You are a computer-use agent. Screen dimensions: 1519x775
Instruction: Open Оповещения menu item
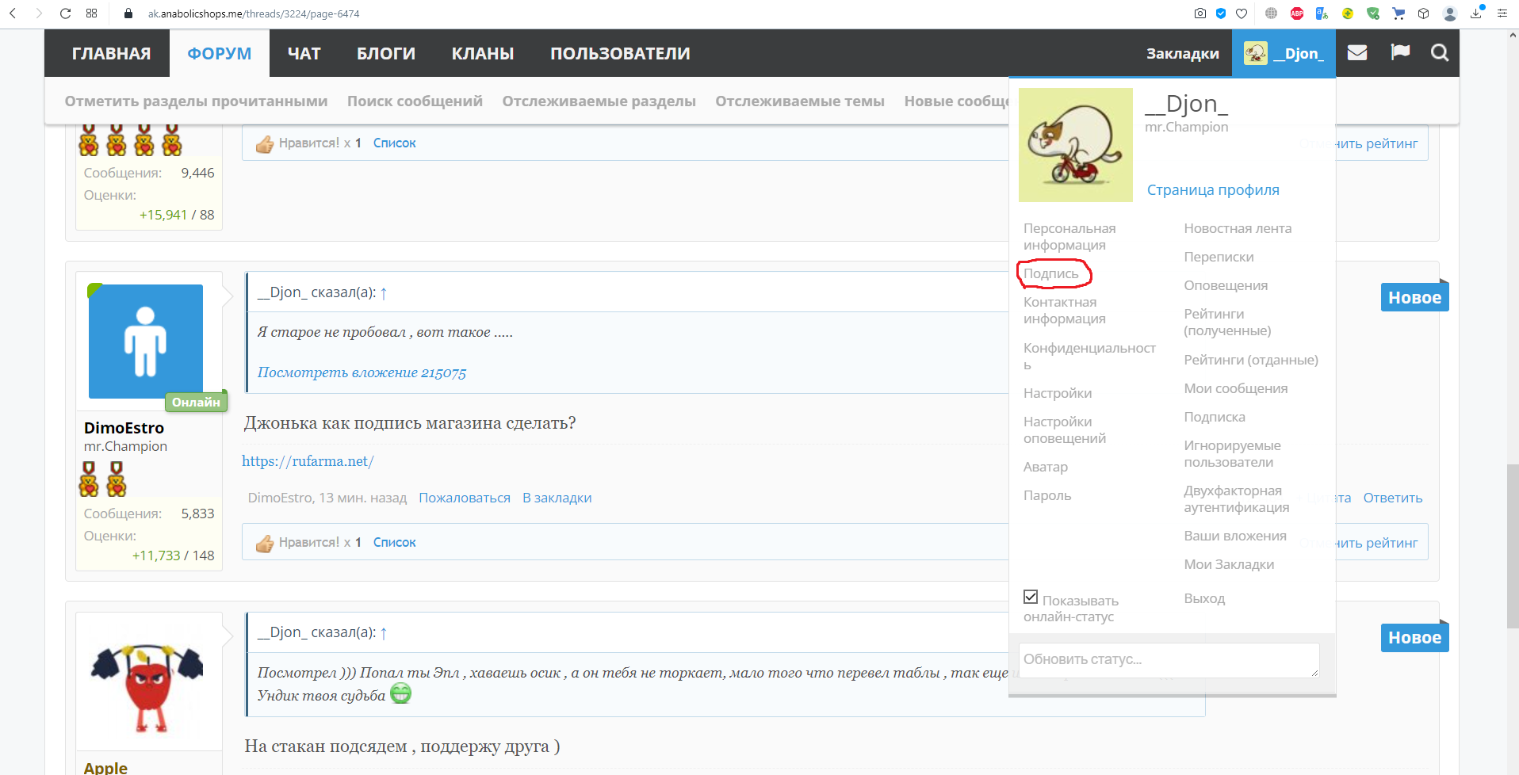click(x=1226, y=285)
